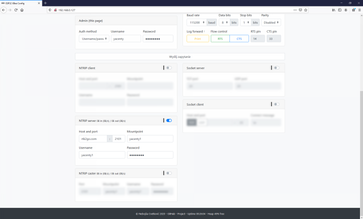The image size is (363, 219).
Task: Click the browser back arrow
Action: [x=4, y=10]
